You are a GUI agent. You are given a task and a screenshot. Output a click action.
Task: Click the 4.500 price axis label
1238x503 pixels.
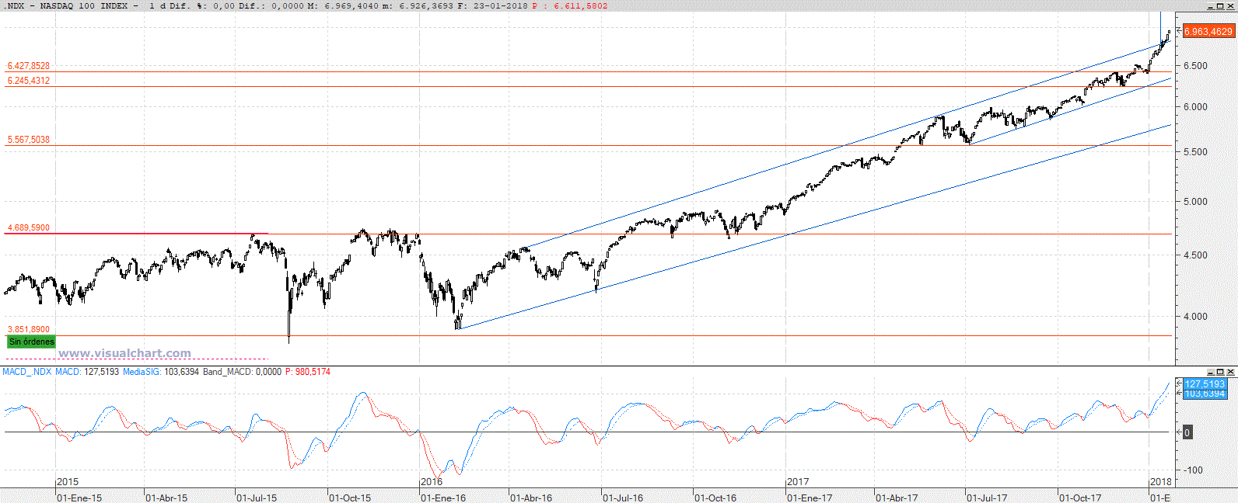click(1195, 255)
